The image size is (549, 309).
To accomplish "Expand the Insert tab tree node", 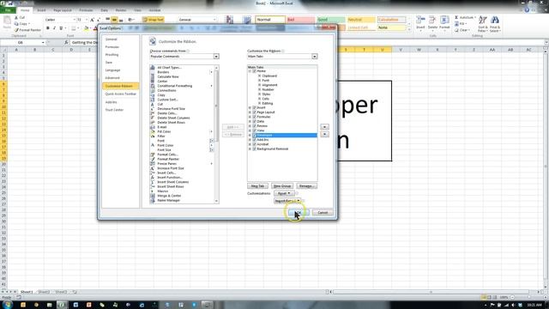I will [x=250, y=107].
